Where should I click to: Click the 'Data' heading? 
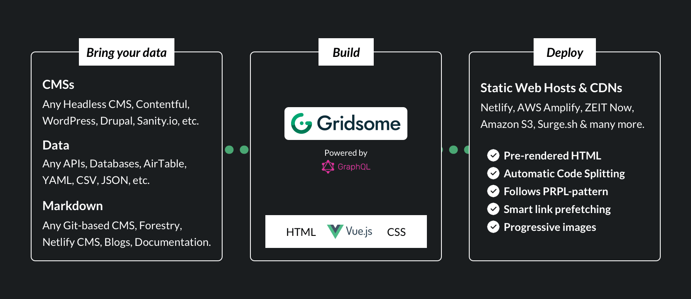56,145
